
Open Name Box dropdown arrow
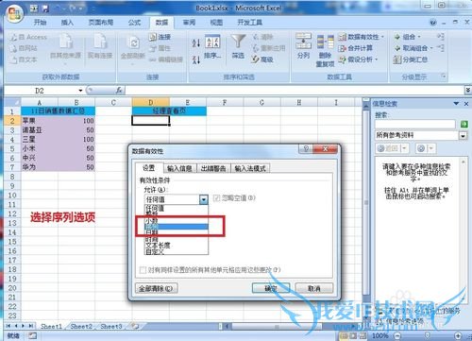(x=80, y=91)
